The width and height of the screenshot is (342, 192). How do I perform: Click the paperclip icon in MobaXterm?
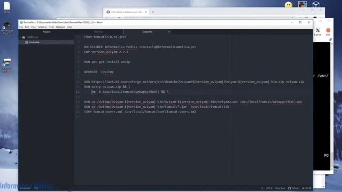pos(331,39)
